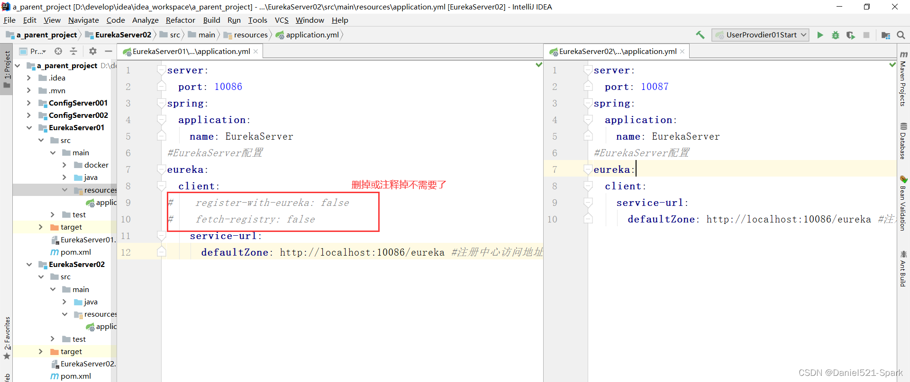Viewport: 910px width, 382px height.
Task: Expand the ConfigServer002 module
Action: coord(29,115)
